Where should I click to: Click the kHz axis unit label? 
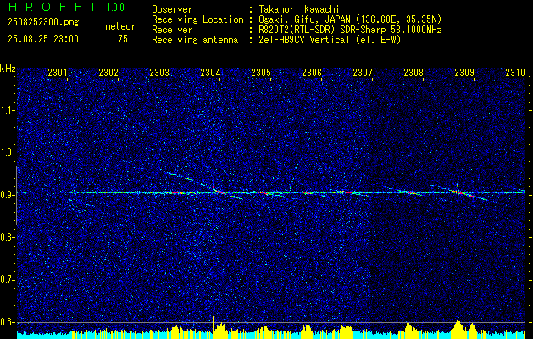pyautogui.click(x=8, y=69)
